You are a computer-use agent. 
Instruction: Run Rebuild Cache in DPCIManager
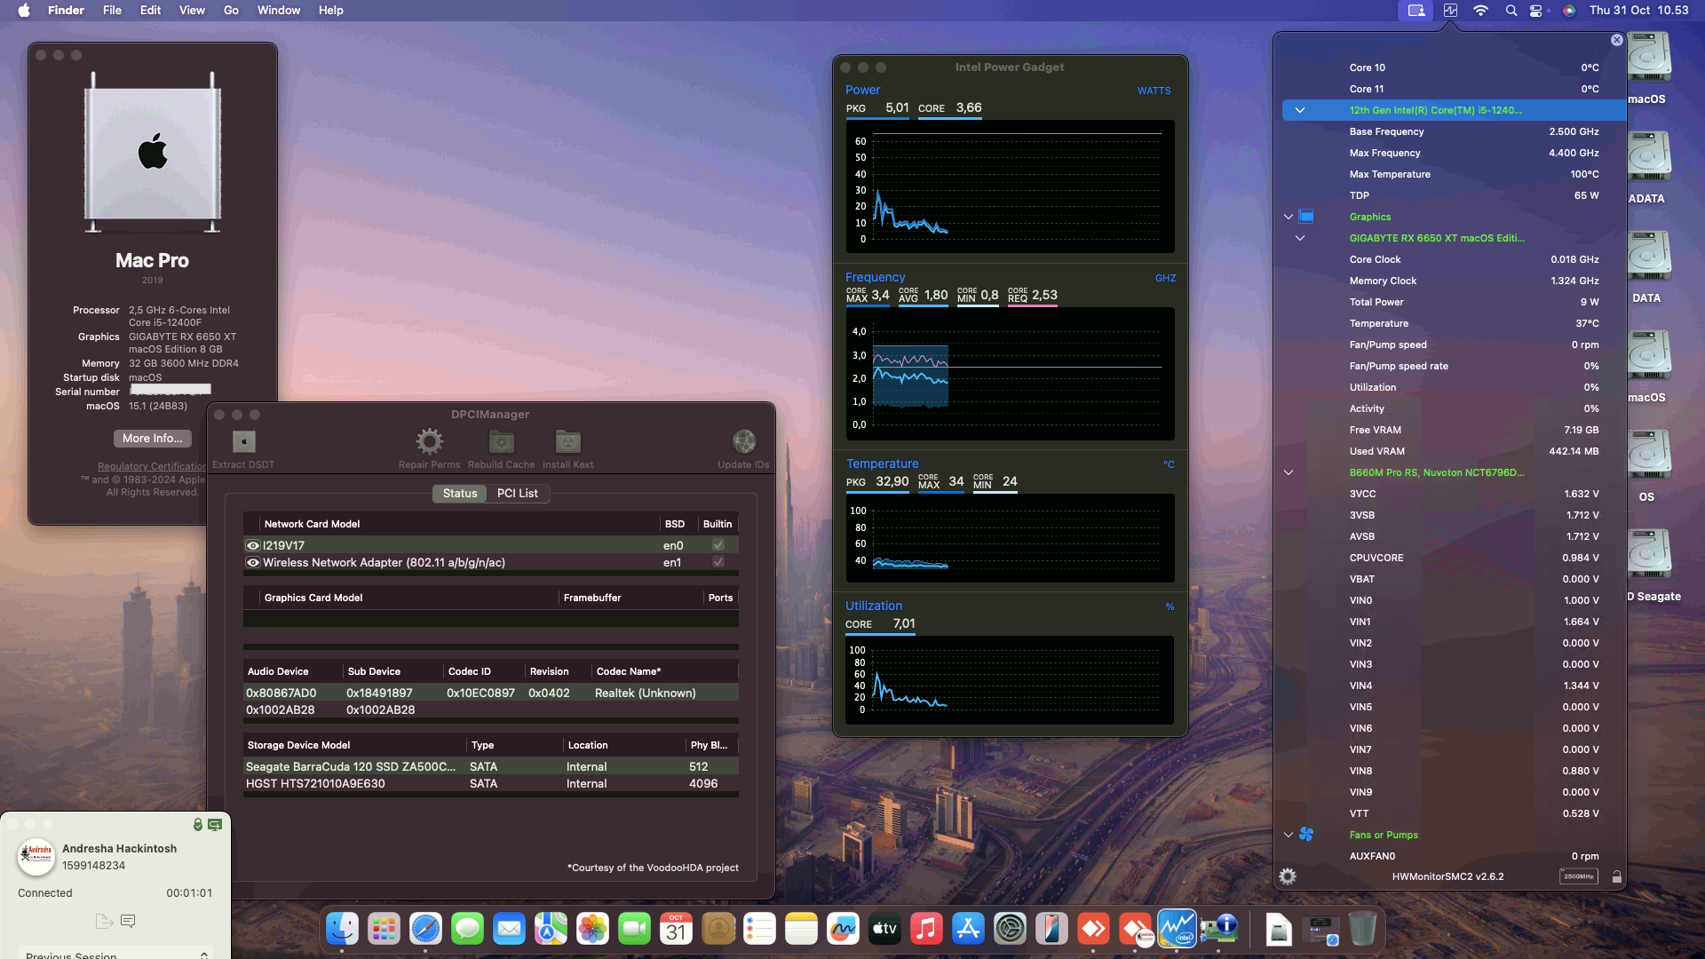(x=501, y=447)
